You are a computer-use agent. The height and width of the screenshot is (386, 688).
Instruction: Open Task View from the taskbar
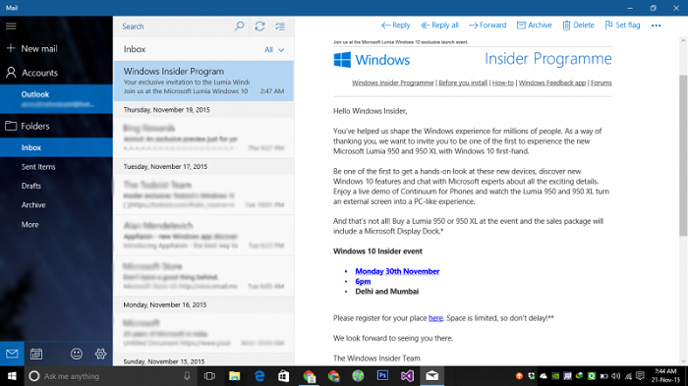209,376
